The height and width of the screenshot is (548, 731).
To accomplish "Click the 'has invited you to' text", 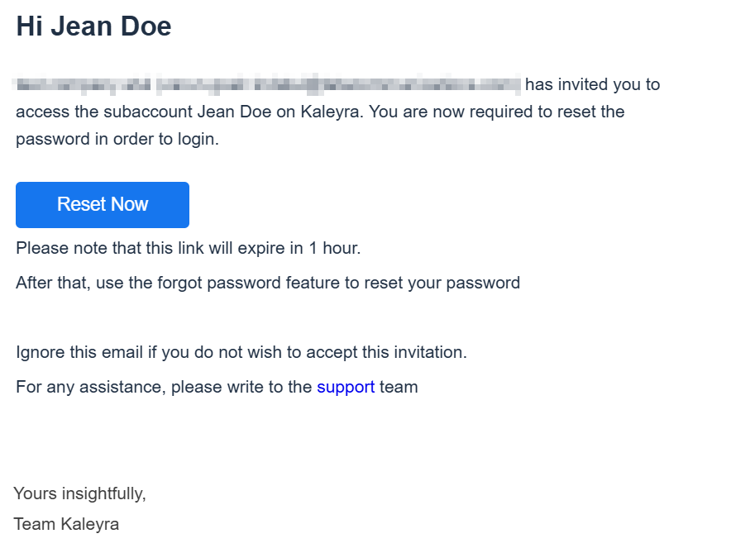I will (593, 84).
